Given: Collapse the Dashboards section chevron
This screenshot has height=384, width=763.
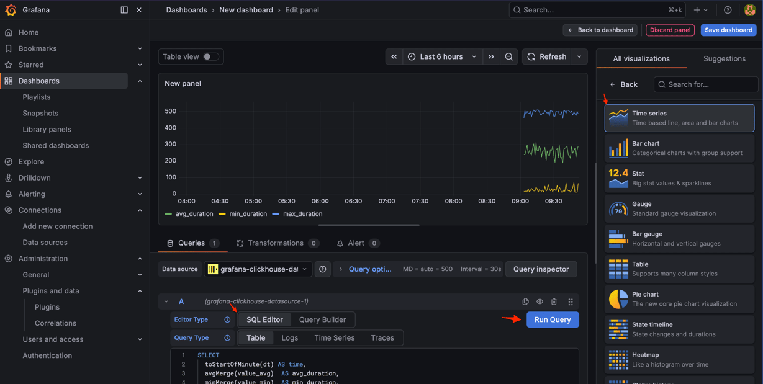Looking at the screenshot, I should tap(140, 81).
